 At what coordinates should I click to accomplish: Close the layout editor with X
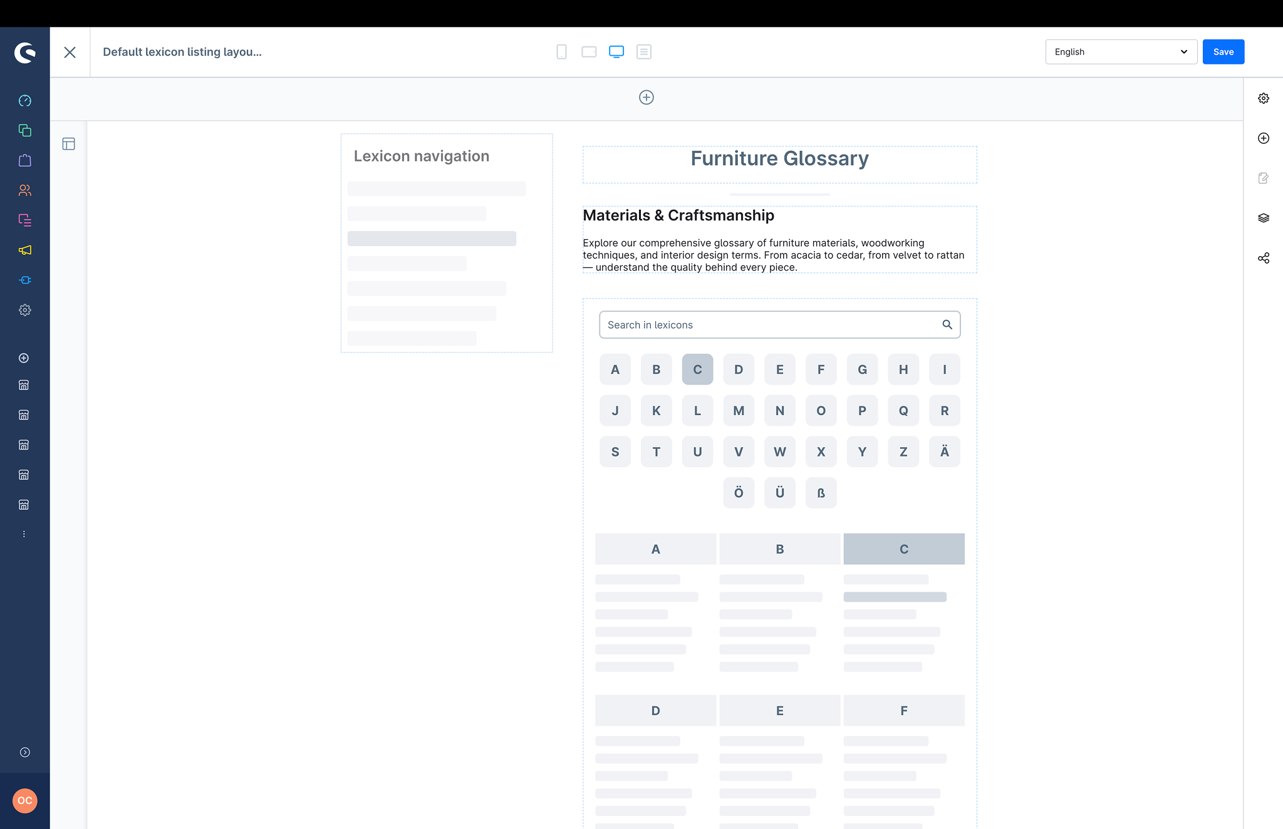[x=70, y=53]
